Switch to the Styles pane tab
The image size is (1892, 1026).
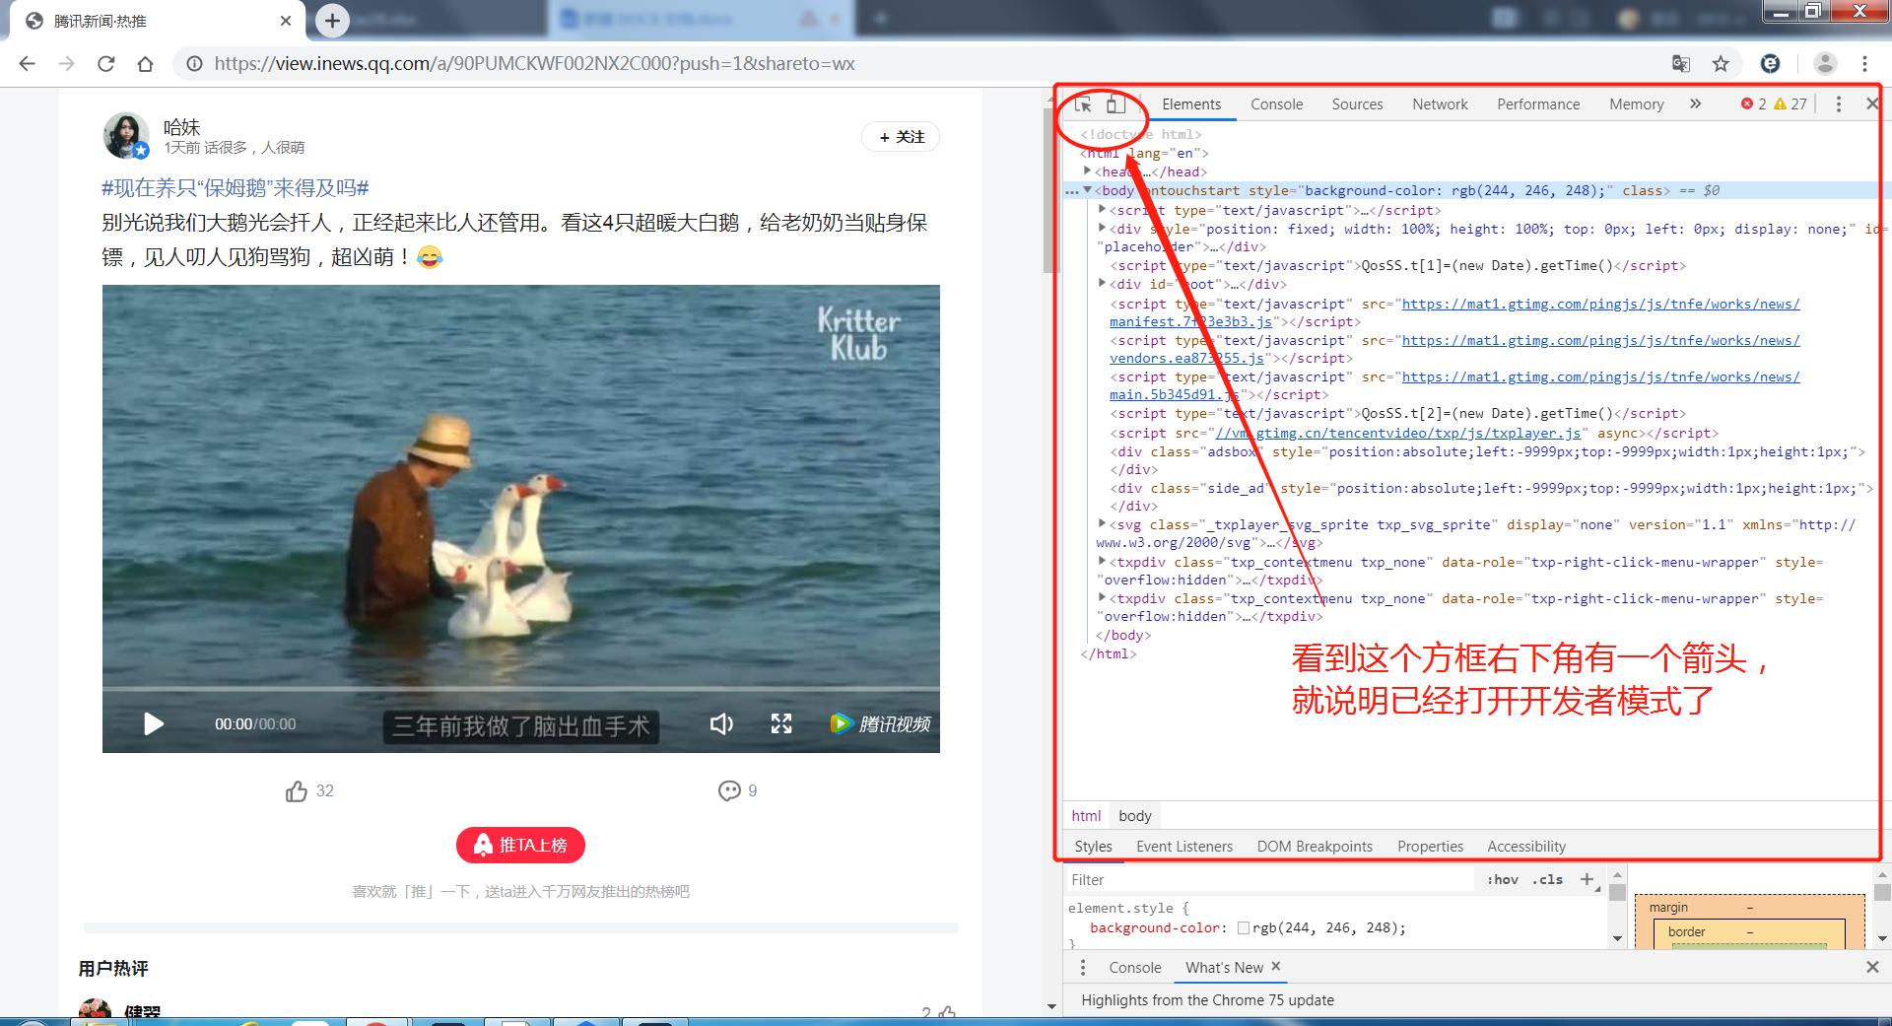(1093, 847)
